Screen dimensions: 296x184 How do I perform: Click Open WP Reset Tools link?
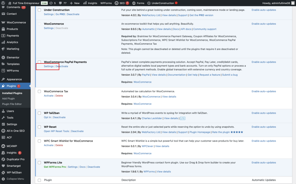pyautogui.click(x=56, y=131)
